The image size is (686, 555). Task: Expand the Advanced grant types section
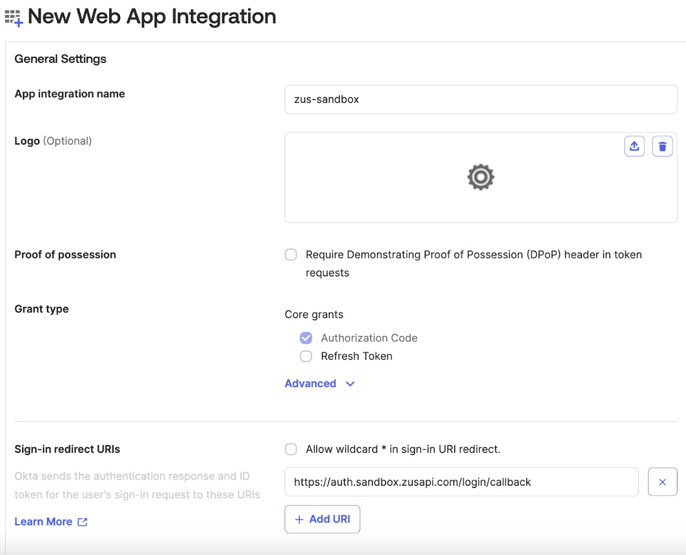(x=311, y=384)
